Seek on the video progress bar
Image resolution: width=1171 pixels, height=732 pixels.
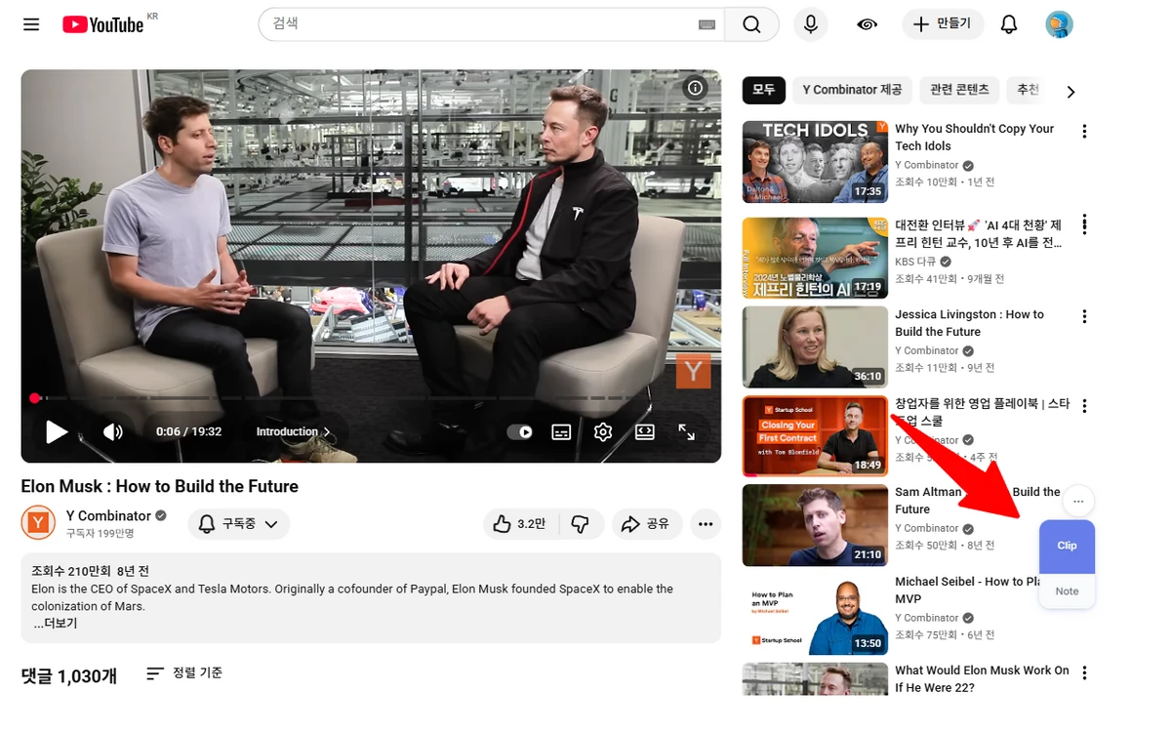click(371, 398)
